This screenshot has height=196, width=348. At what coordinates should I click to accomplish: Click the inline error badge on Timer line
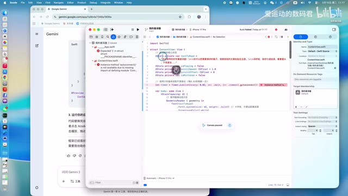click(273, 85)
